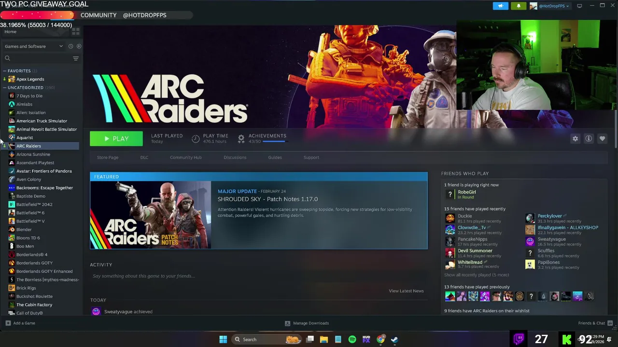Collapse the Uncategorized category
Viewport: 618px width, 347px height.
pyautogui.click(x=4, y=88)
